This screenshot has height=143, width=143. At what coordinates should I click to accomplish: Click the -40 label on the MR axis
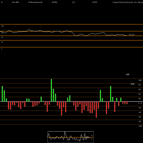pyautogui.click(x=140, y=112)
